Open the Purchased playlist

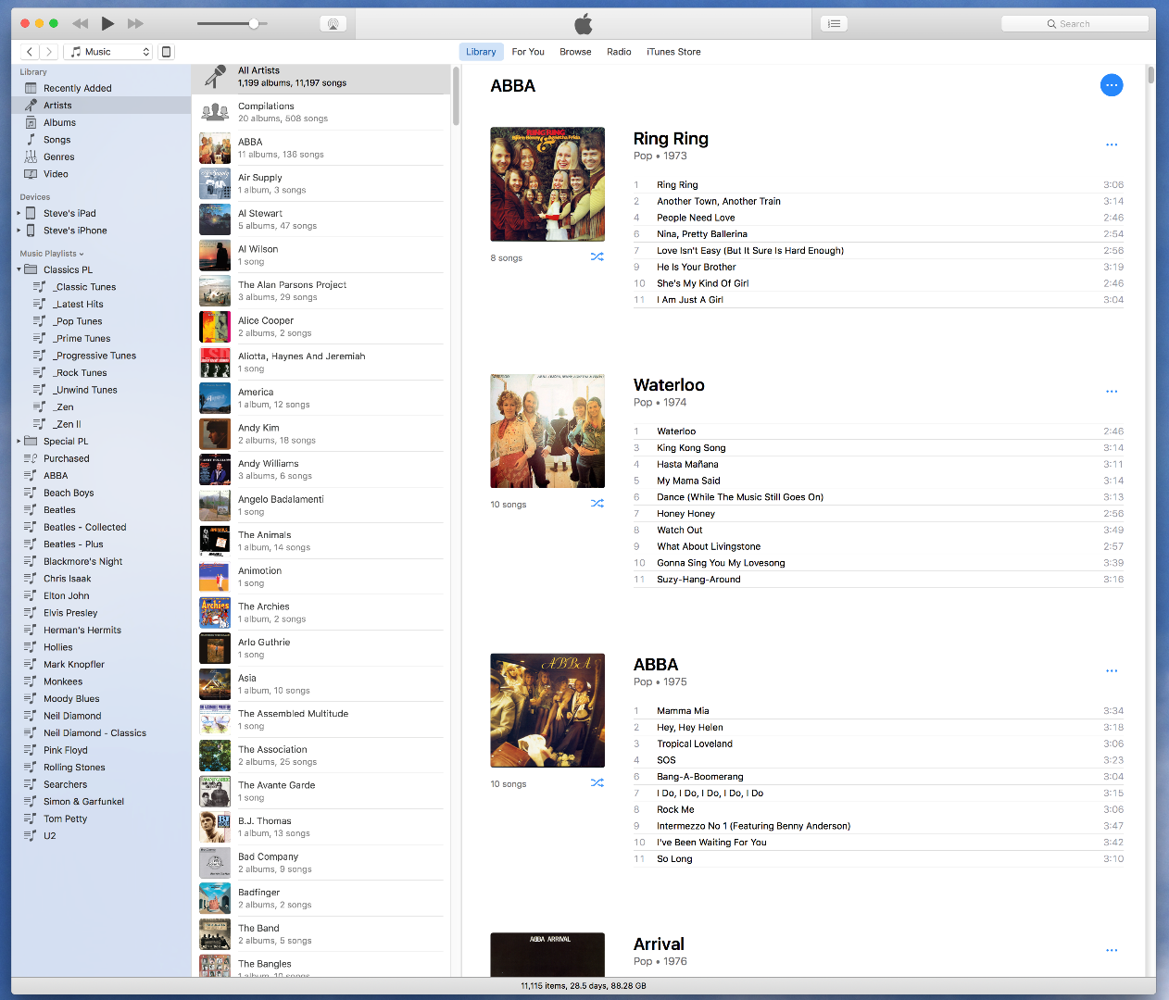point(101,458)
